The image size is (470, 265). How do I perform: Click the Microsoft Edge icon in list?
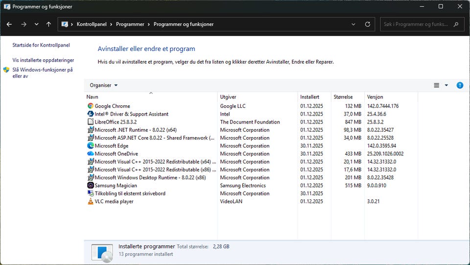point(90,145)
